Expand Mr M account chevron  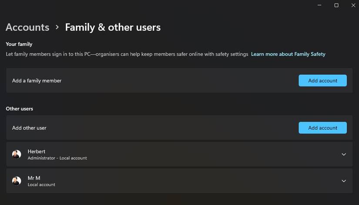pyautogui.click(x=344, y=181)
